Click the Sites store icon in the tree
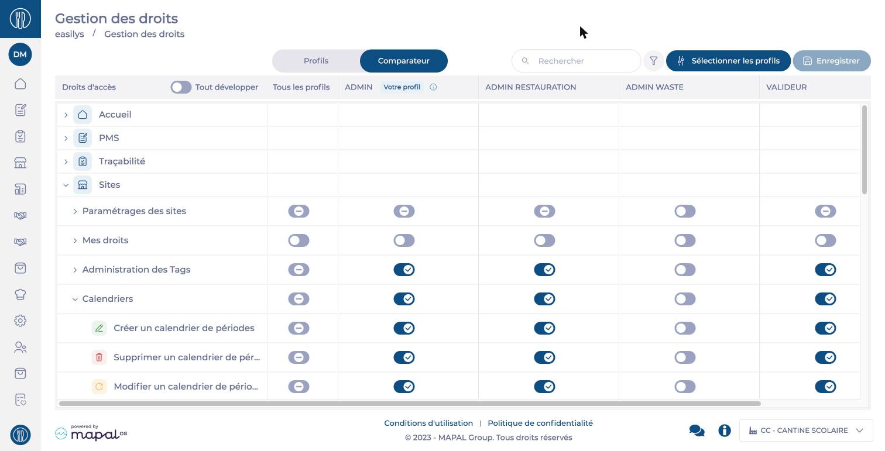This screenshot has height=451, width=885. pyautogui.click(x=83, y=185)
